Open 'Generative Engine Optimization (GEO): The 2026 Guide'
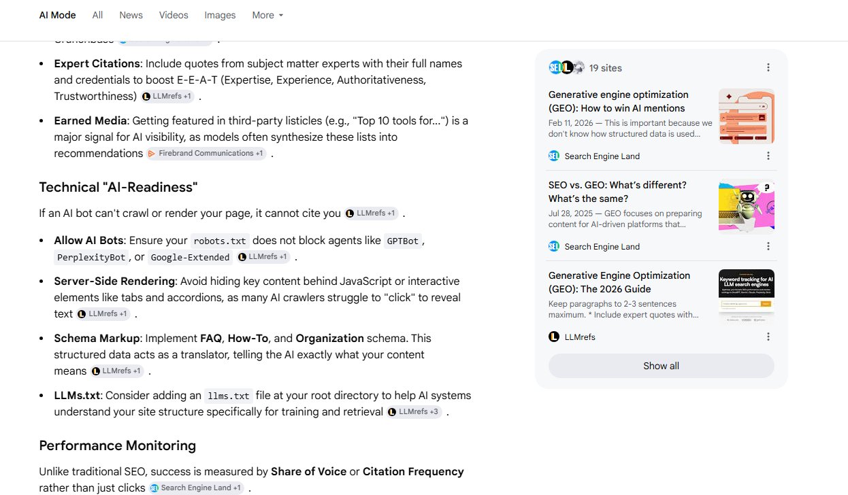Image resolution: width=848 pixels, height=495 pixels. click(x=619, y=282)
